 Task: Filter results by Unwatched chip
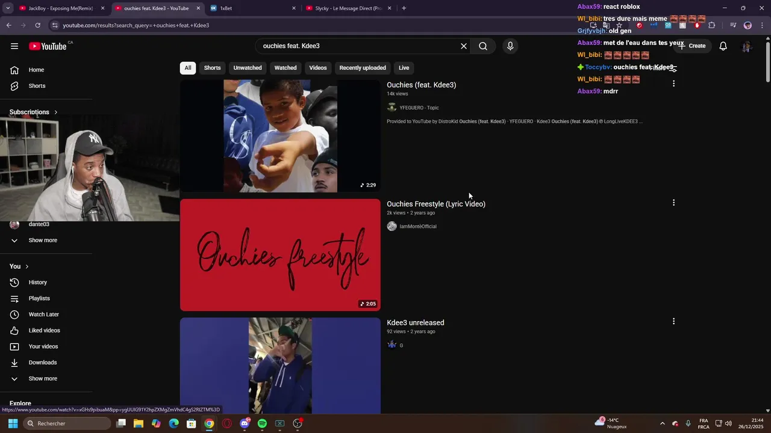tap(248, 68)
